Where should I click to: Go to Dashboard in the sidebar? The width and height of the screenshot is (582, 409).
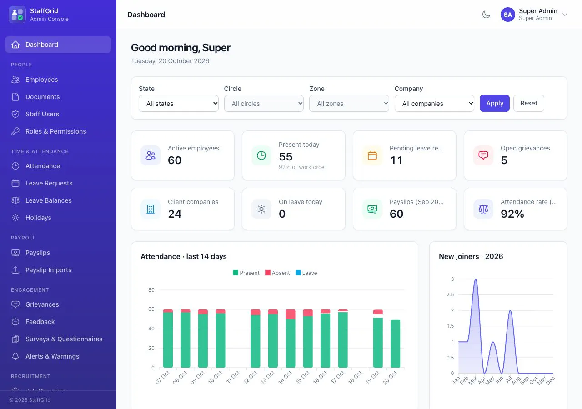tap(58, 45)
